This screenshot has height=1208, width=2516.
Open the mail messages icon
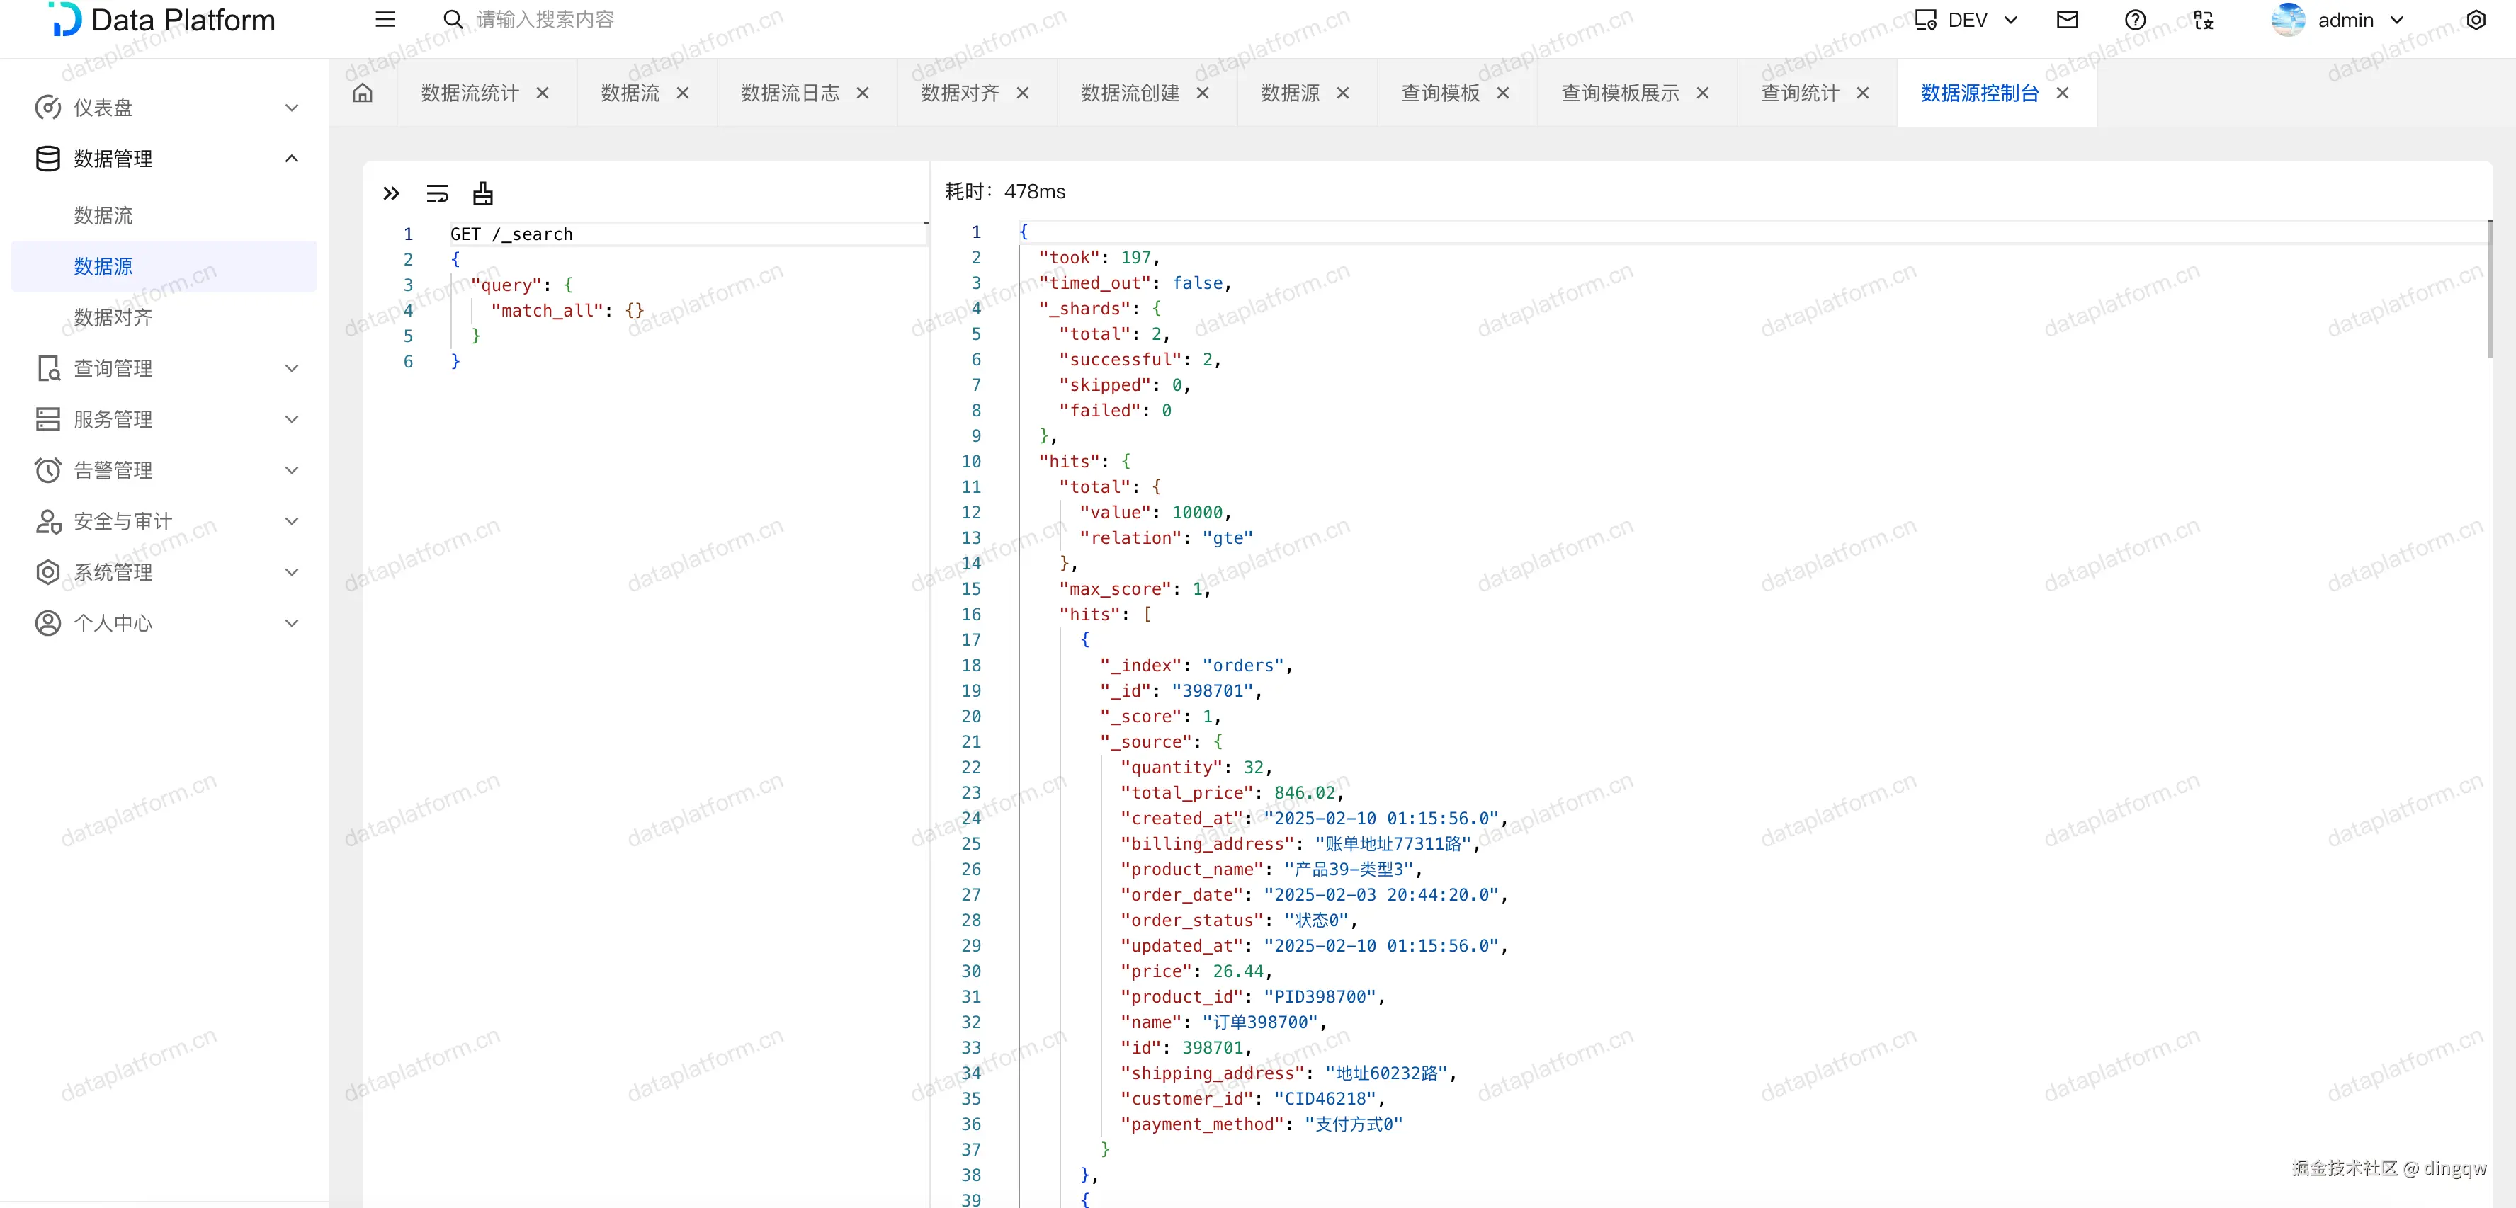click(2067, 20)
